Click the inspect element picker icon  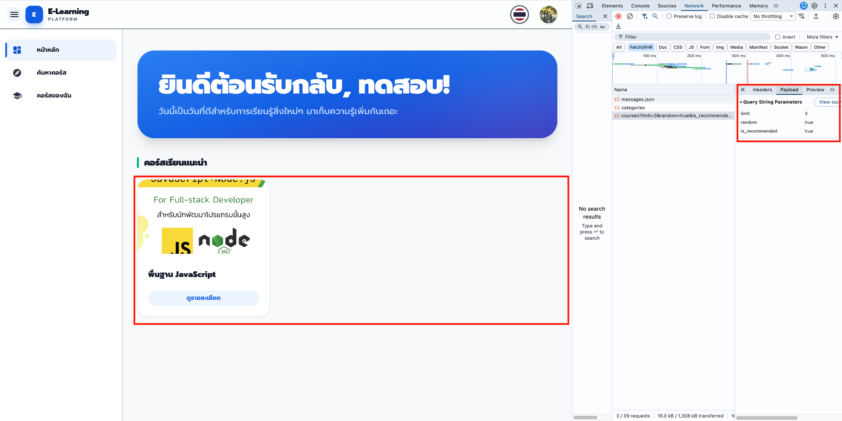(578, 6)
